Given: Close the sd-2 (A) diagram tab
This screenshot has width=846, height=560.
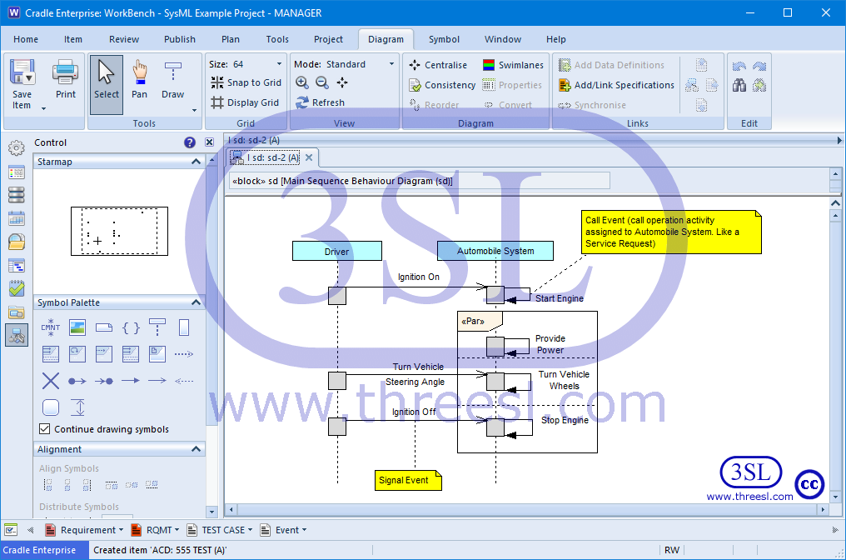Looking at the screenshot, I should click(x=309, y=157).
